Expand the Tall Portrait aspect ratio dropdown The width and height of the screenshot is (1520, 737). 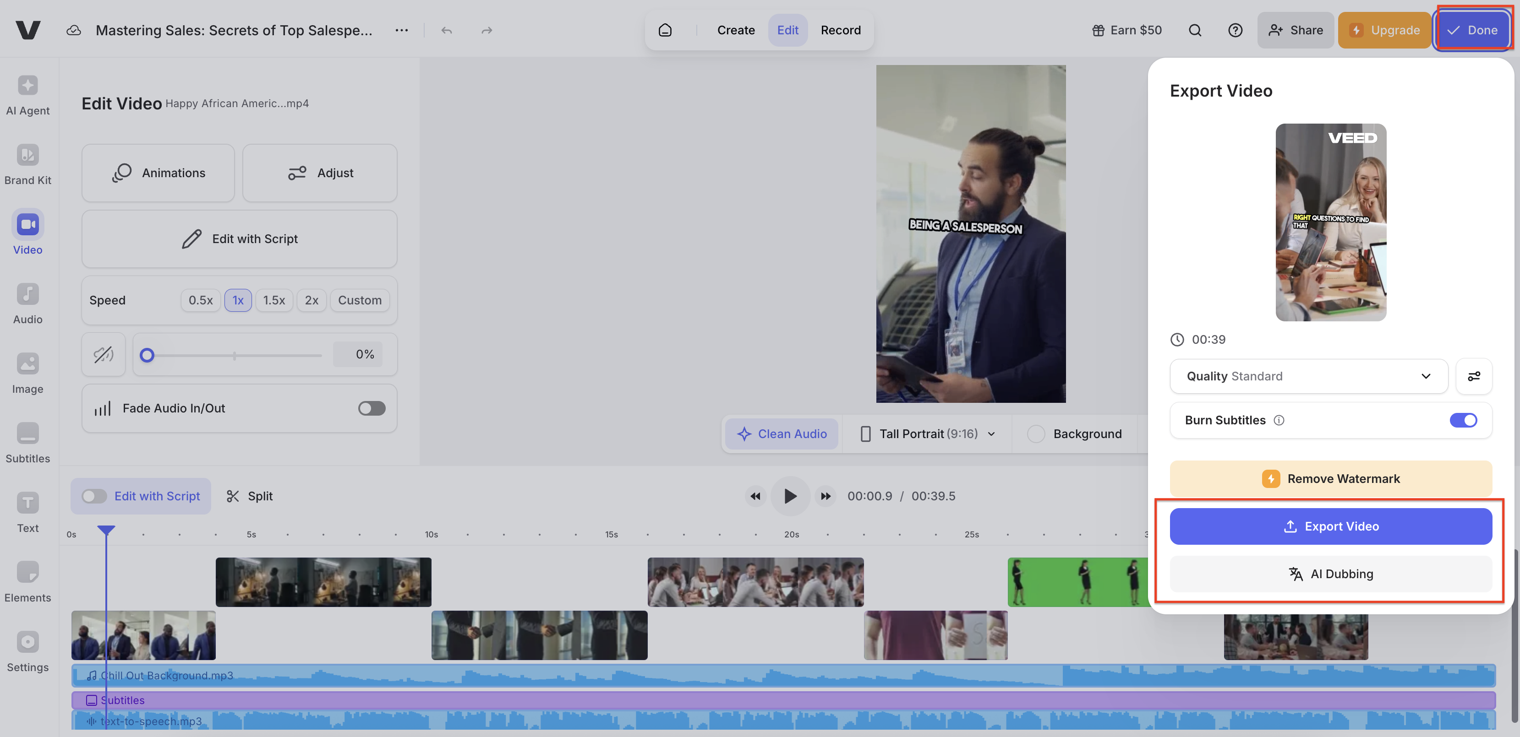click(991, 434)
